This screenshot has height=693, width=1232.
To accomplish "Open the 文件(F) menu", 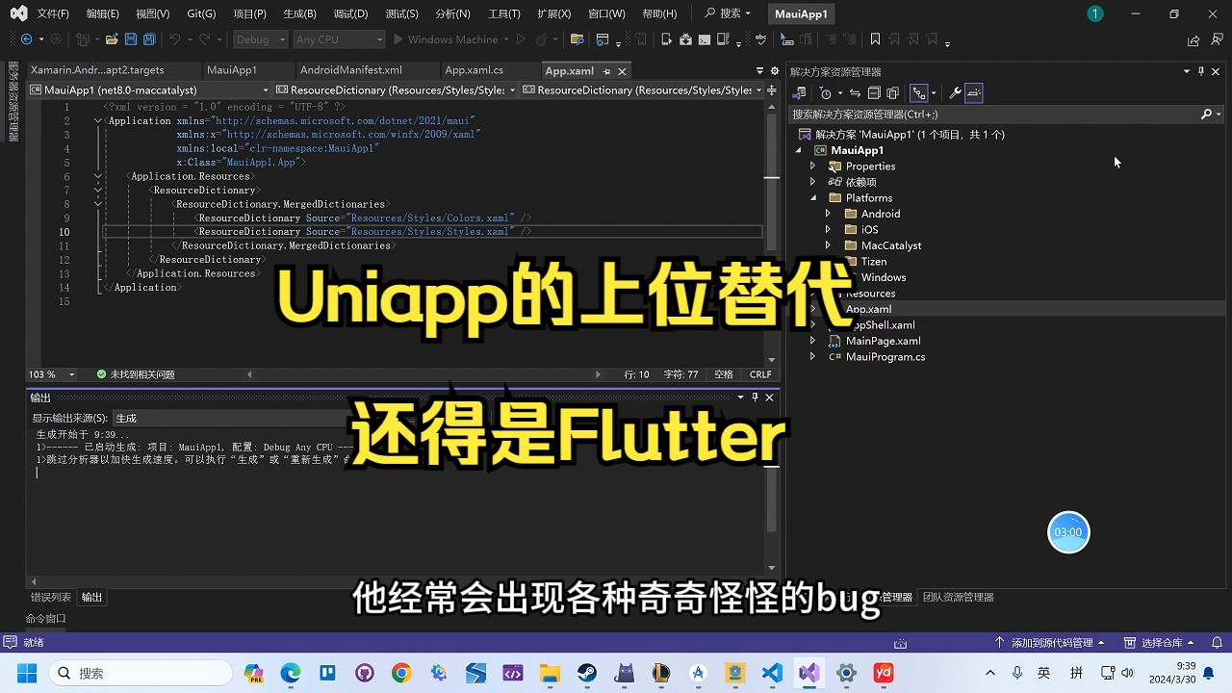I will tap(53, 13).
